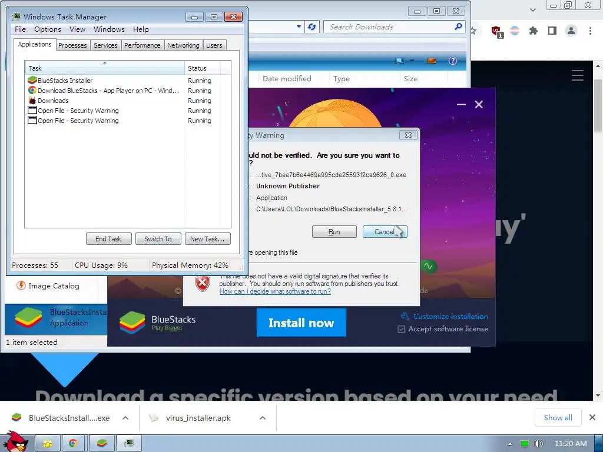This screenshot has width=603, height=452.
Task: Open the Chrome extensions puzzle icon
Action: 534,31
